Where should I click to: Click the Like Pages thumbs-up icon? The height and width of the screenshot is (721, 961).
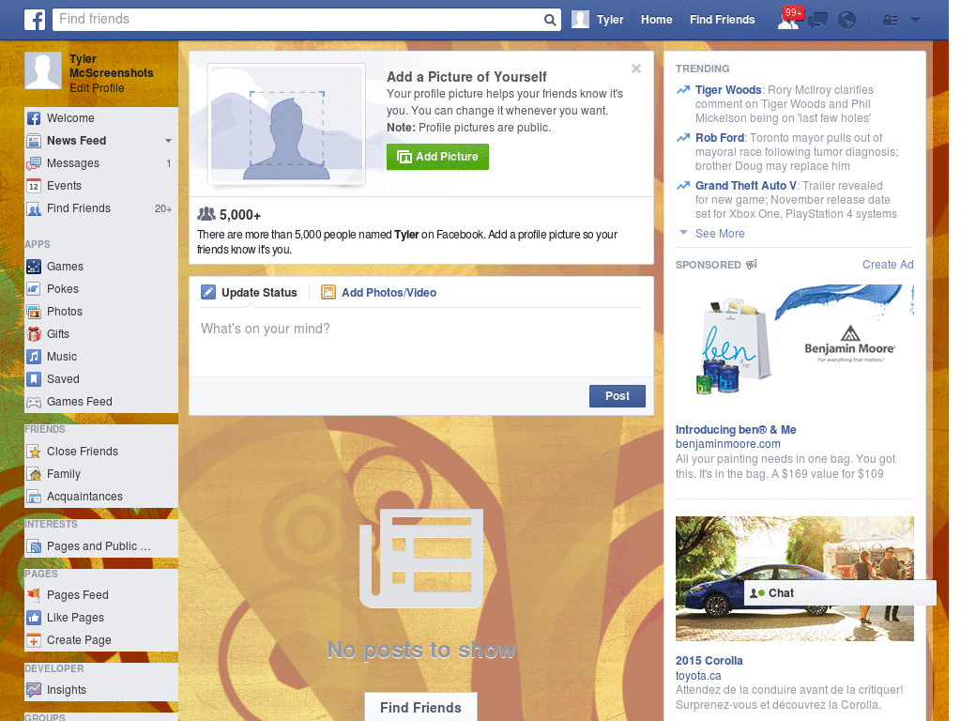tap(34, 618)
